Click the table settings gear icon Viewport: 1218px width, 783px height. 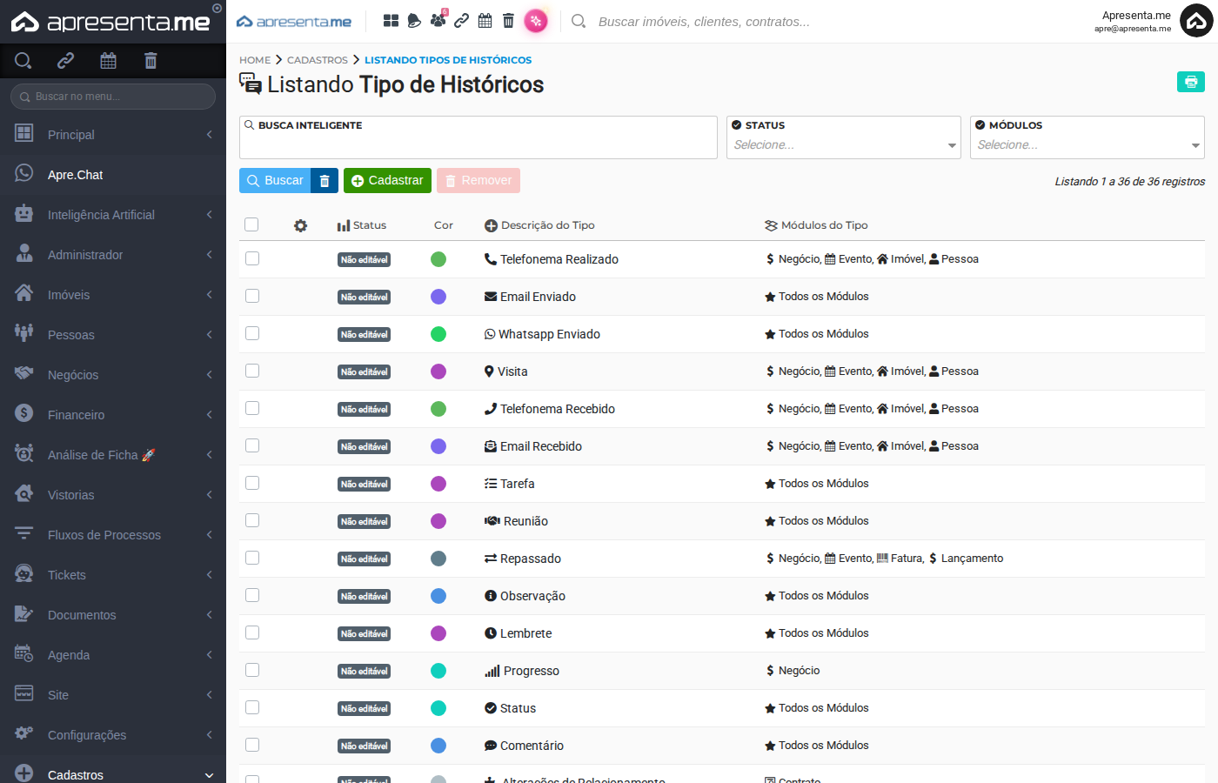[300, 225]
